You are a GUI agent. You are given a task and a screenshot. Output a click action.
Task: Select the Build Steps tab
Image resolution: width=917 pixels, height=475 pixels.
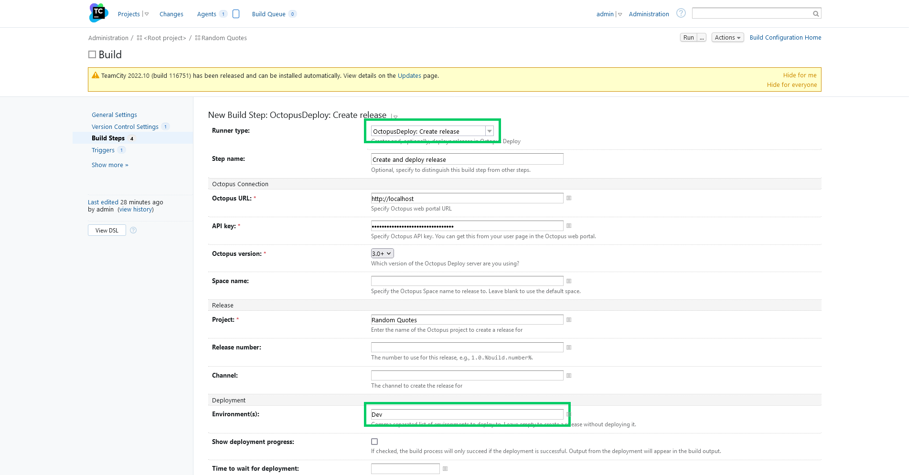click(x=108, y=138)
